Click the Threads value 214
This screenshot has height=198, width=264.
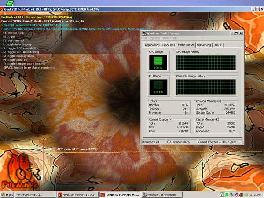coord(185,109)
